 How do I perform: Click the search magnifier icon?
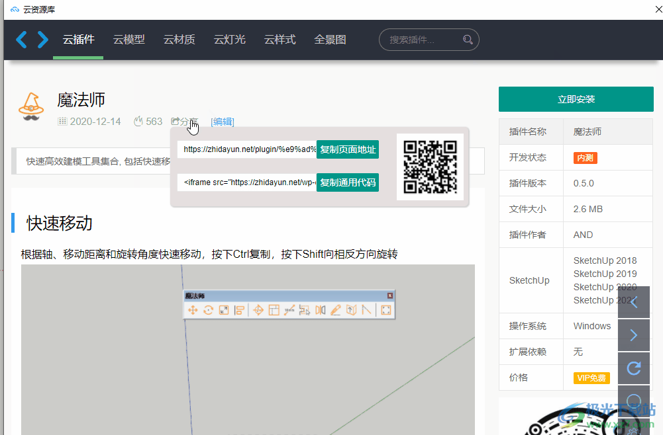pos(467,40)
